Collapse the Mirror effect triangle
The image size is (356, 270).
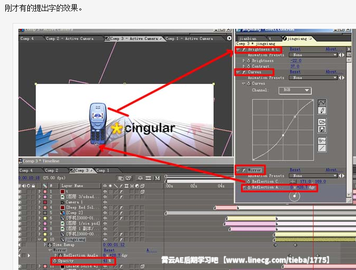click(238, 170)
